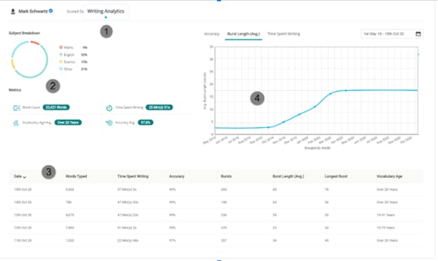The height and width of the screenshot is (261, 438).
Task: Open the date range picker field
Action: point(392,34)
